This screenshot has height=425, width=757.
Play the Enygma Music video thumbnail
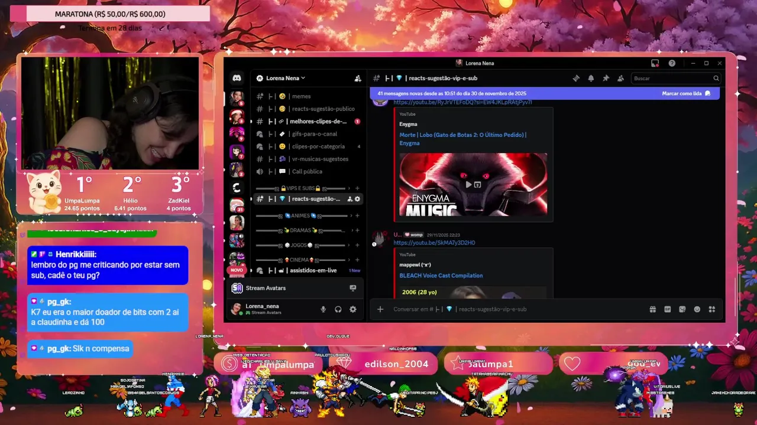click(473, 184)
